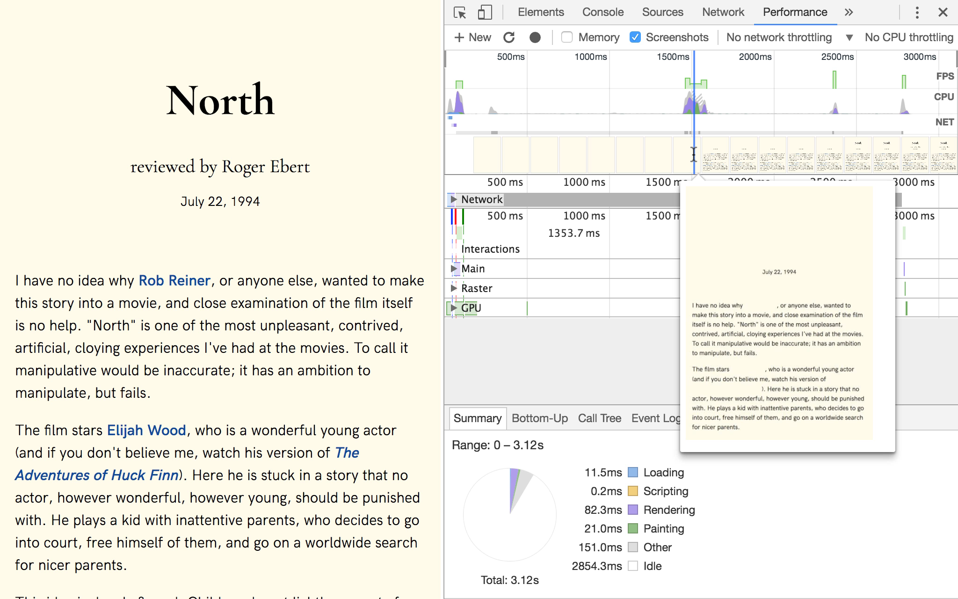Uncheck the Screenshots checkbox

tap(635, 37)
